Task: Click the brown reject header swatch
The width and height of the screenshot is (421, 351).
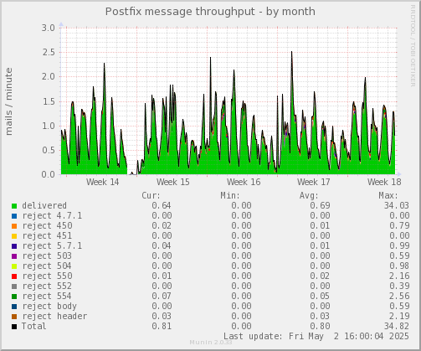Action: [x=14, y=317]
